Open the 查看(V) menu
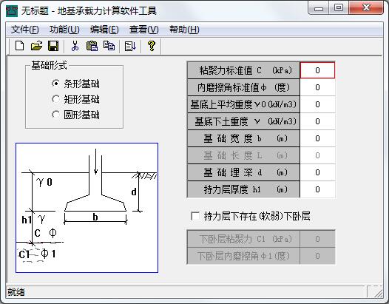Image resolution: width=389 pixels, height=304 pixels. pos(143,30)
